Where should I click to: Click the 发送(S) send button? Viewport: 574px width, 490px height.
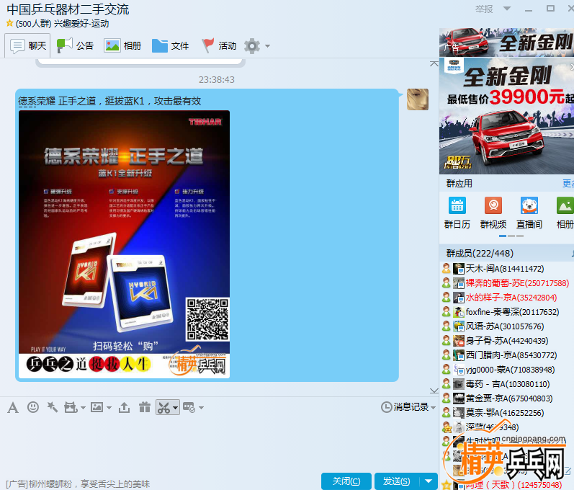click(396, 481)
